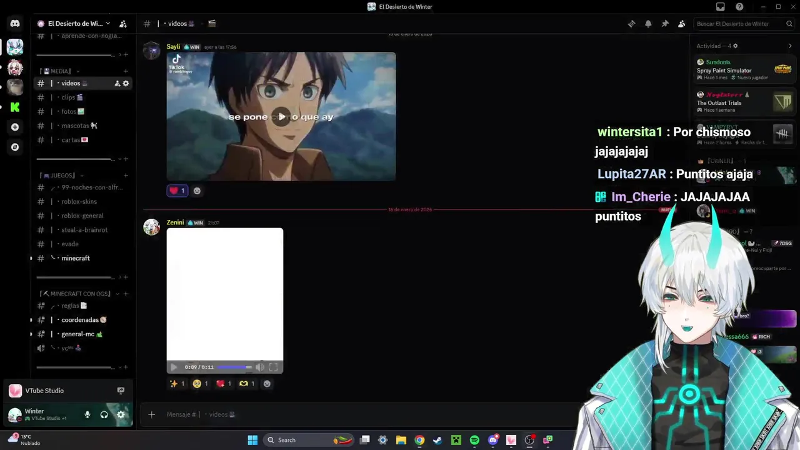The height and width of the screenshot is (450, 800).
Task: Open the mascotas channel
Action: (x=82, y=126)
